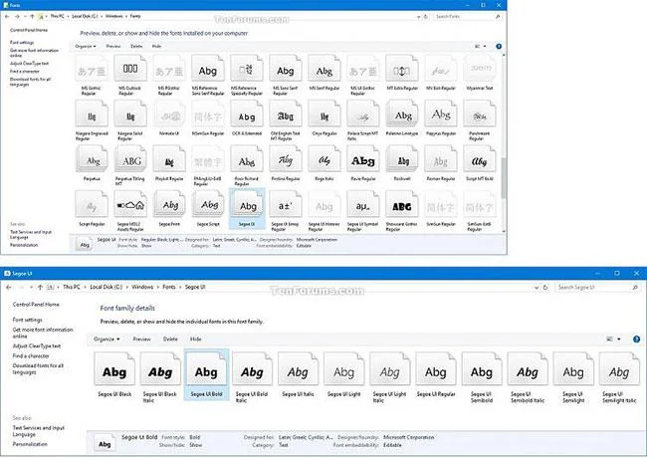Viewport: 647px width, 458px height.
Task: Select the Segoe UI Light Italic font
Action: [x=389, y=369]
